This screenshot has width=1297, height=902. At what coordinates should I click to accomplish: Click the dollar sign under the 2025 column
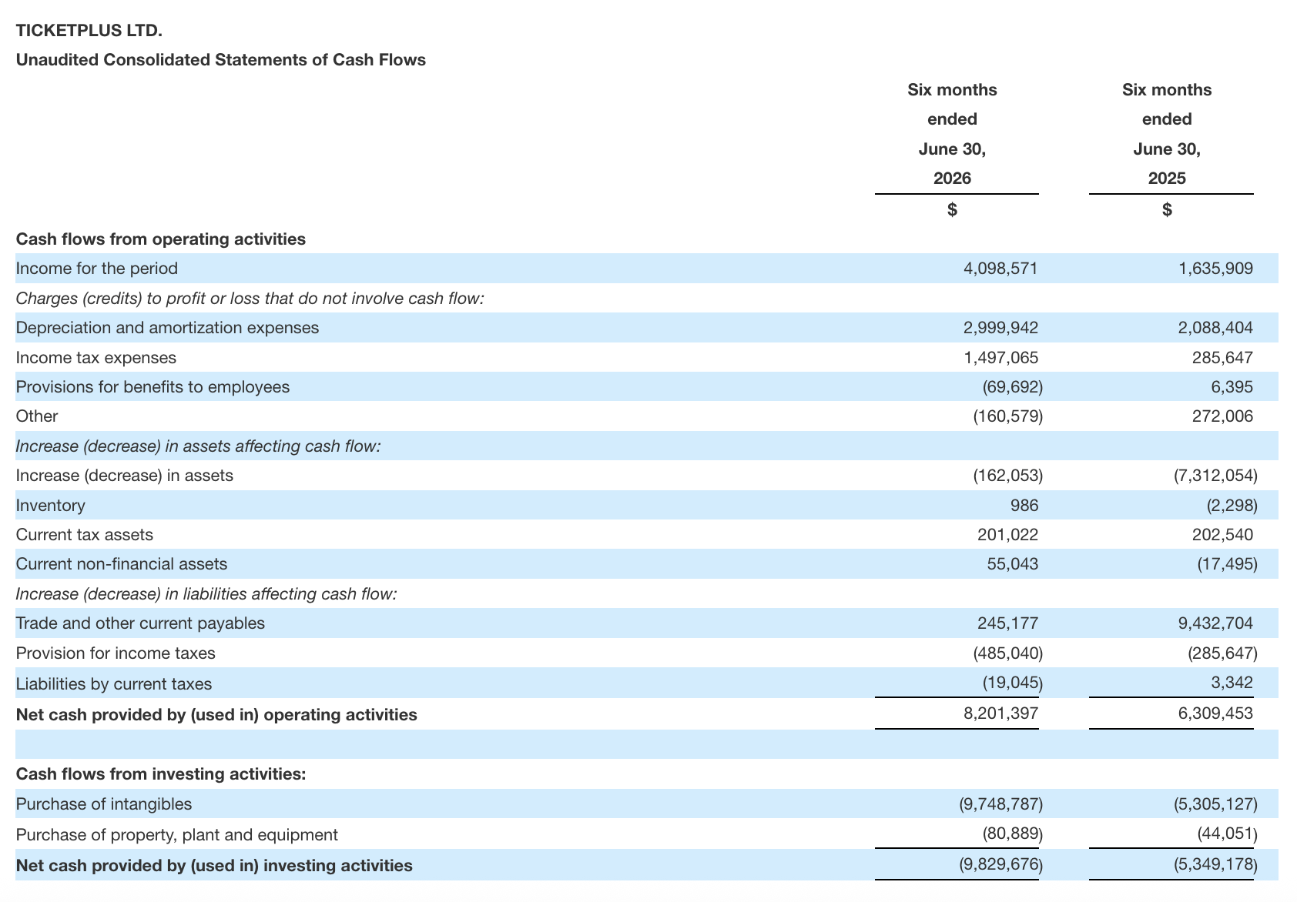(1167, 209)
